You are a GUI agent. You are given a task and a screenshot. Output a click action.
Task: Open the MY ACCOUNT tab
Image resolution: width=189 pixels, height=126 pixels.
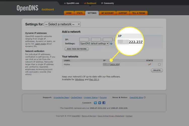pyautogui.click(x=107, y=13)
